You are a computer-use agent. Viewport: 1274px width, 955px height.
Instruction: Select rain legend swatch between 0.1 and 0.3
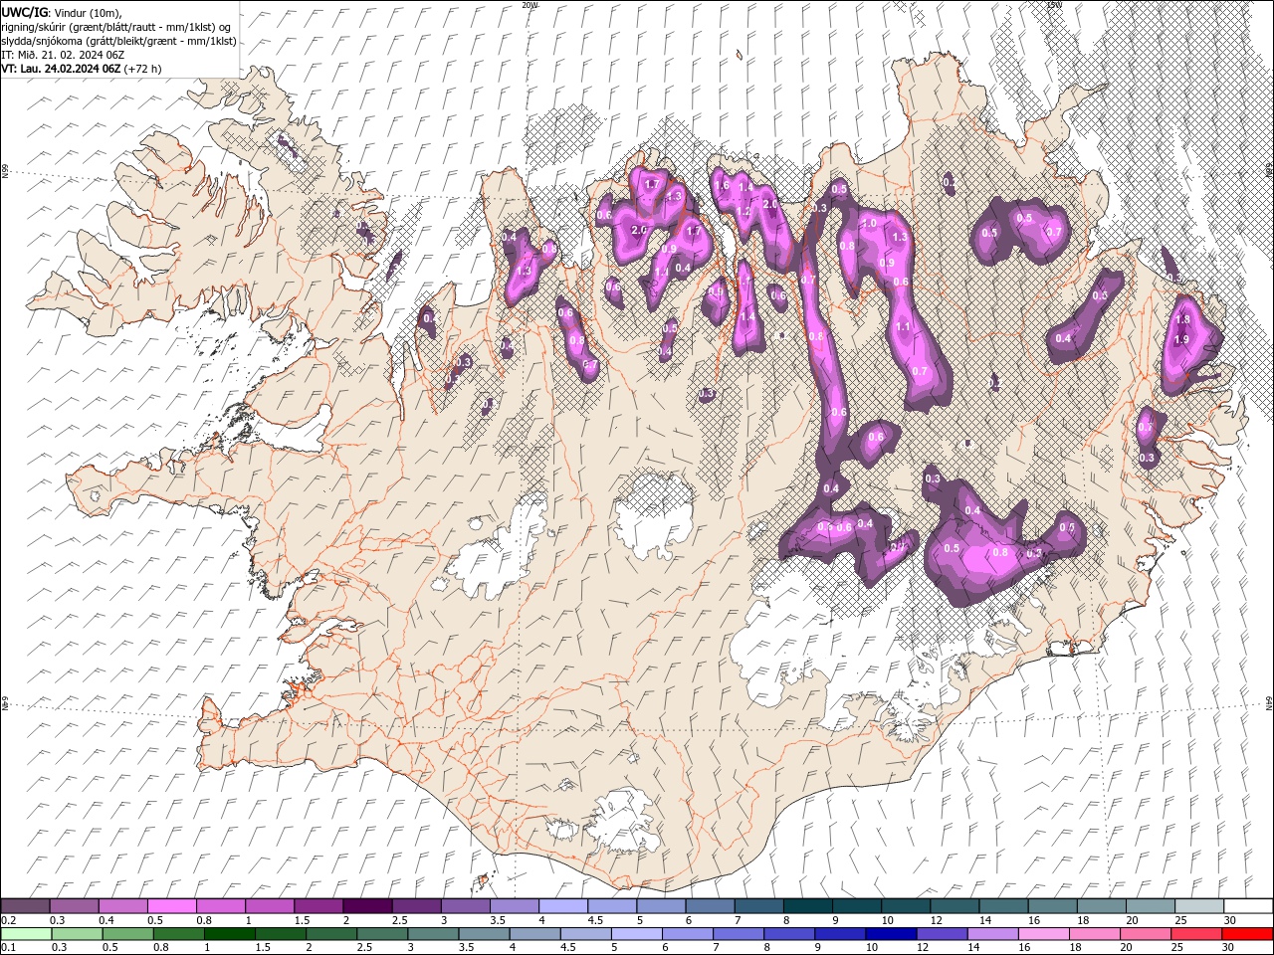click(26, 934)
